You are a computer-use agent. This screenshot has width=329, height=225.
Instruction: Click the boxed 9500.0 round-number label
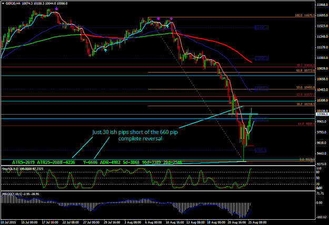[261, 150]
